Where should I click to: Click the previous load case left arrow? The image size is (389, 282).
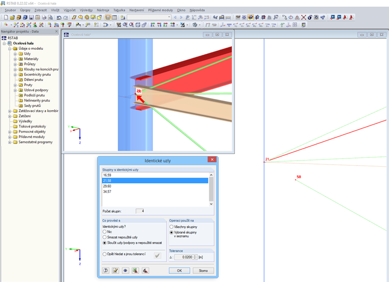coord(175,17)
